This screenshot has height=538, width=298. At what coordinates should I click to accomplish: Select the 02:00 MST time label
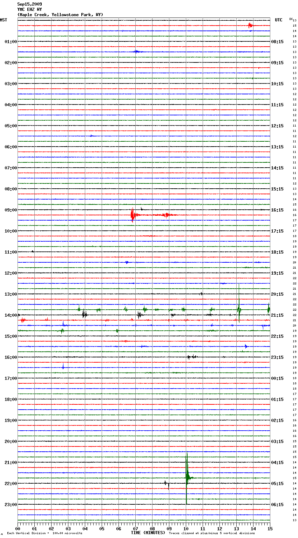coord(11,63)
